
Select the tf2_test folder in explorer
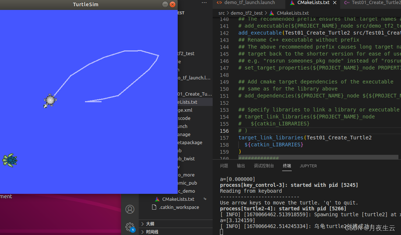(186, 53)
